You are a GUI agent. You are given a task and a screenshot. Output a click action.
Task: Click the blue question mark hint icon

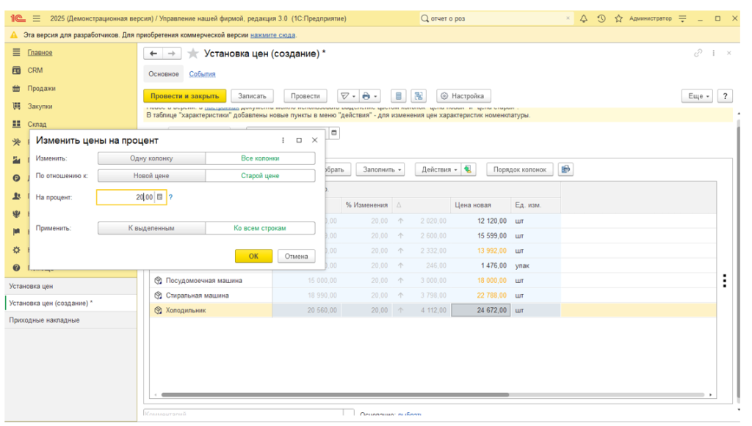click(x=170, y=197)
